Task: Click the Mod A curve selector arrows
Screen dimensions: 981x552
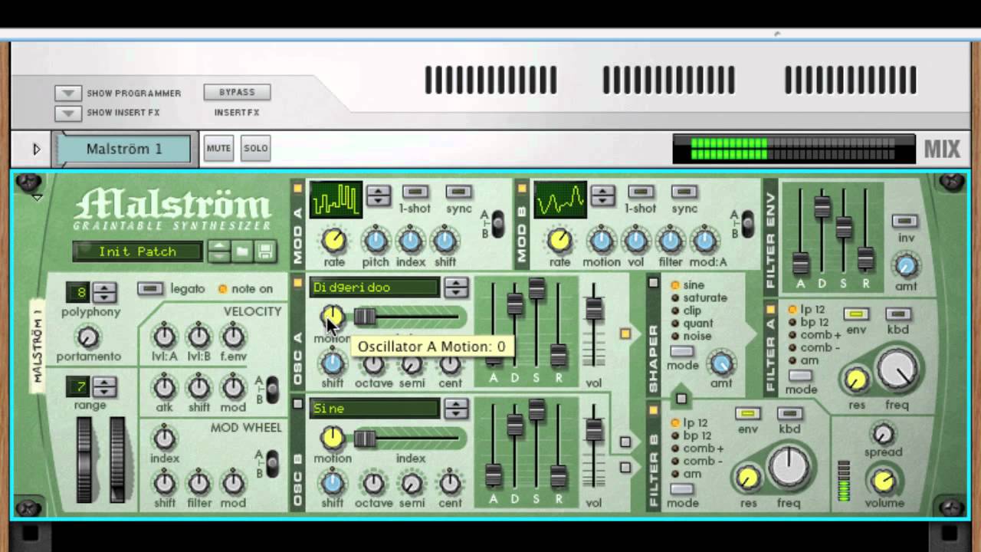Action: click(x=379, y=196)
